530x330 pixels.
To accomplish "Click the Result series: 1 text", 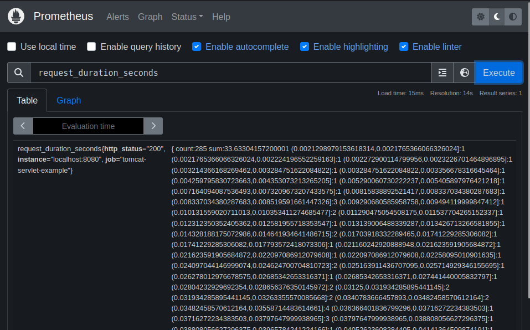I will tap(501, 93).
